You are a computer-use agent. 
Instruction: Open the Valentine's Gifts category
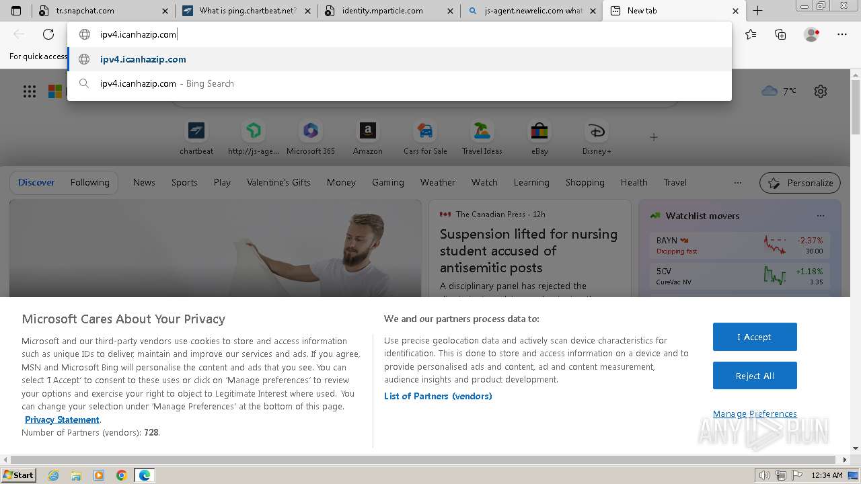point(278,182)
